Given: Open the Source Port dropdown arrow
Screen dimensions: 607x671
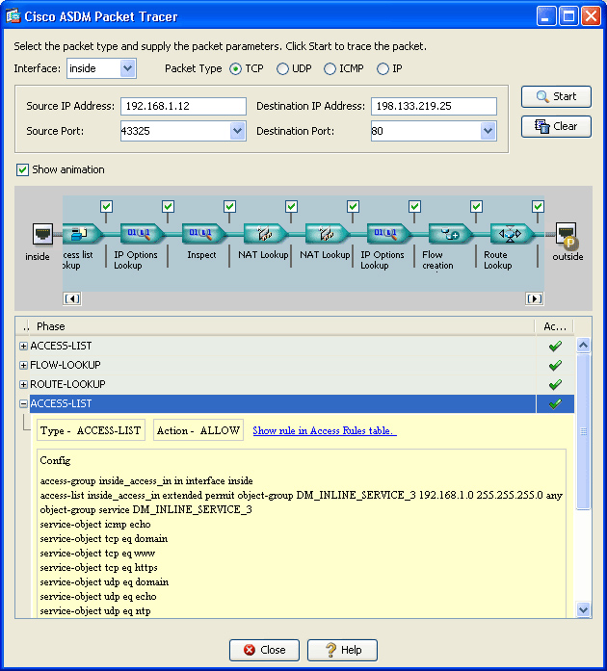Looking at the screenshot, I should coord(237,131).
